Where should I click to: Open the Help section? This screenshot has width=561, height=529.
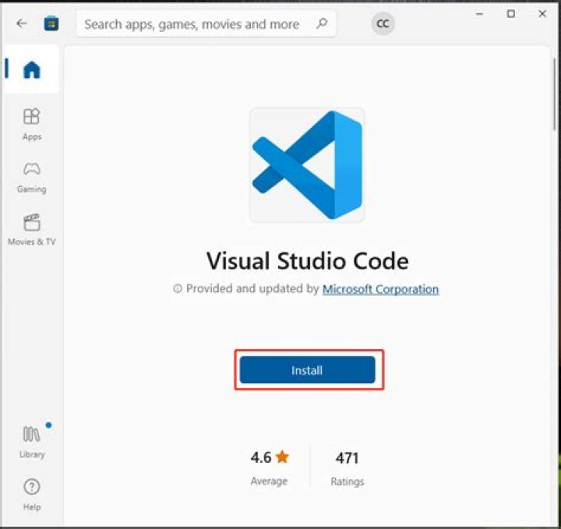point(32,495)
